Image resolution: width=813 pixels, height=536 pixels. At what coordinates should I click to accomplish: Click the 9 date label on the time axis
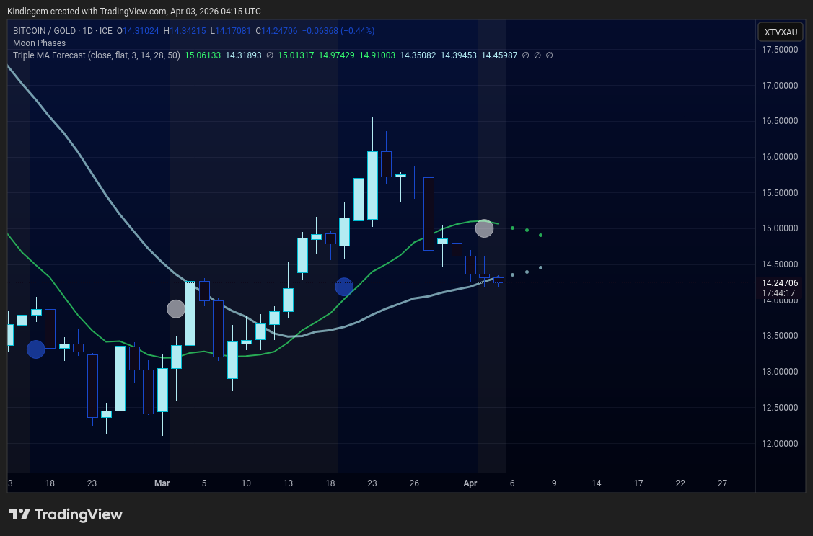(554, 483)
